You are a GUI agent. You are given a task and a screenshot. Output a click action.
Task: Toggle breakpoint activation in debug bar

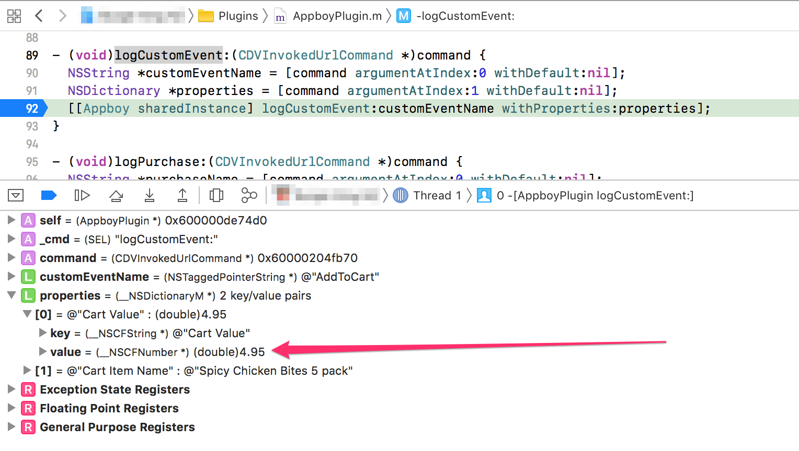pos(49,195)
